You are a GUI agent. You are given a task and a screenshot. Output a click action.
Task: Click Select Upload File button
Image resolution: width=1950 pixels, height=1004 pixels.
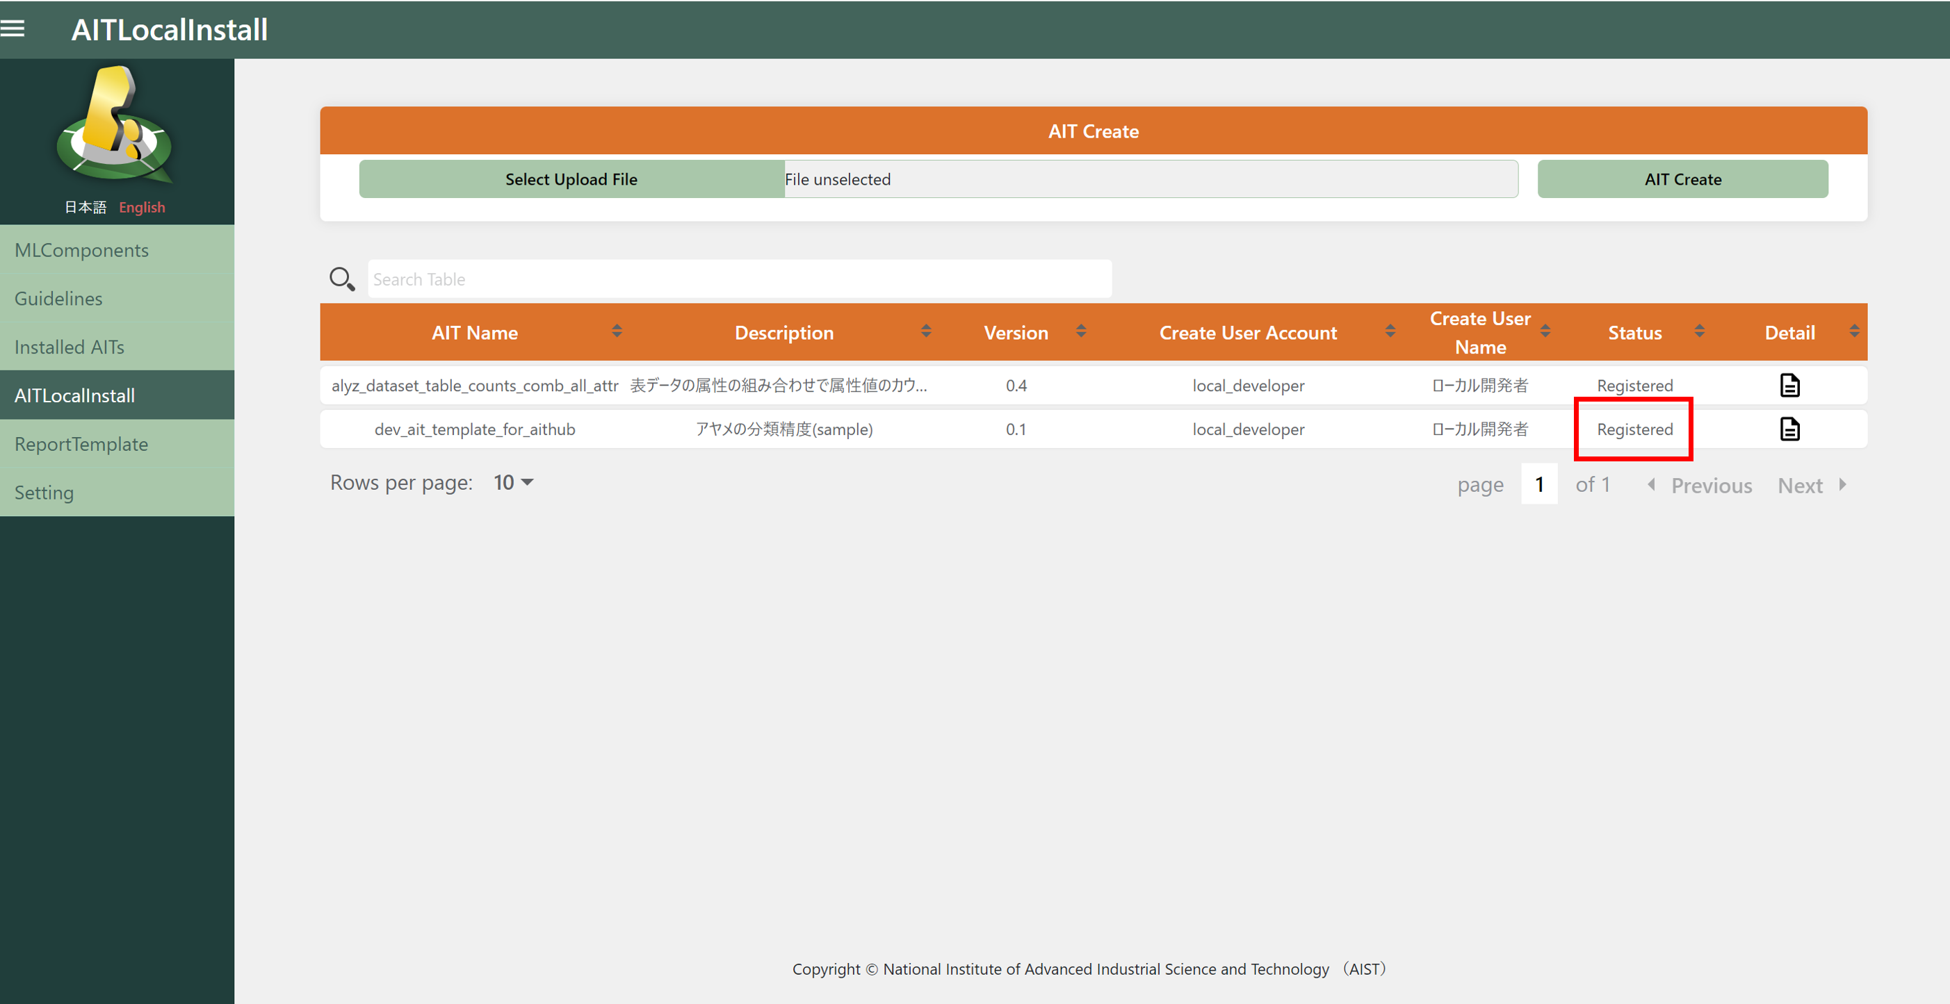point(571,179)
